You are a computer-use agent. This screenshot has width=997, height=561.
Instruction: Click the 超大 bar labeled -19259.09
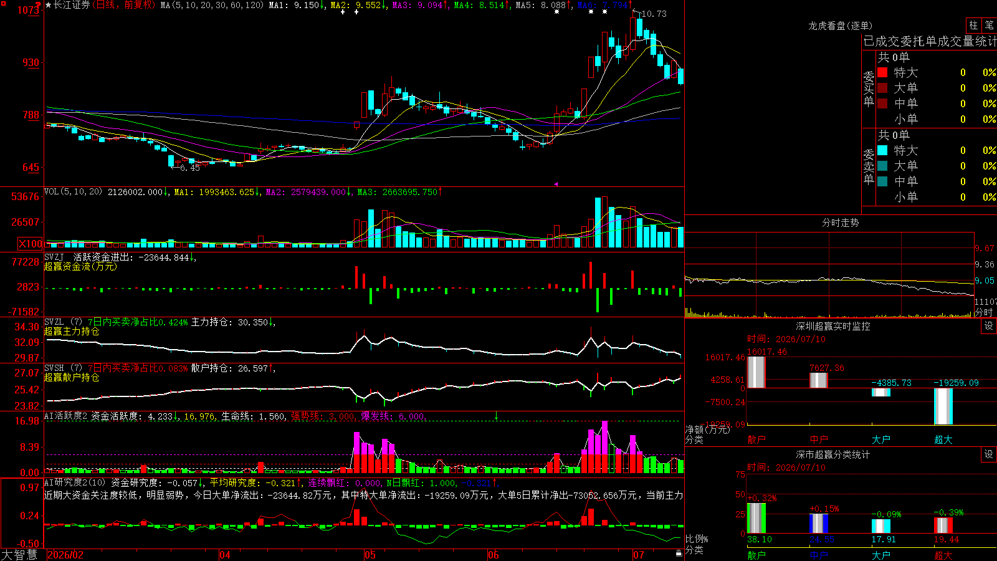pos(943,406)
